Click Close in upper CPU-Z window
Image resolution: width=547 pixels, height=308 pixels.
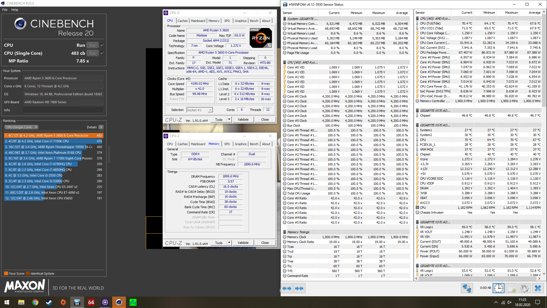pyautogui.click(x=265, y=120)
